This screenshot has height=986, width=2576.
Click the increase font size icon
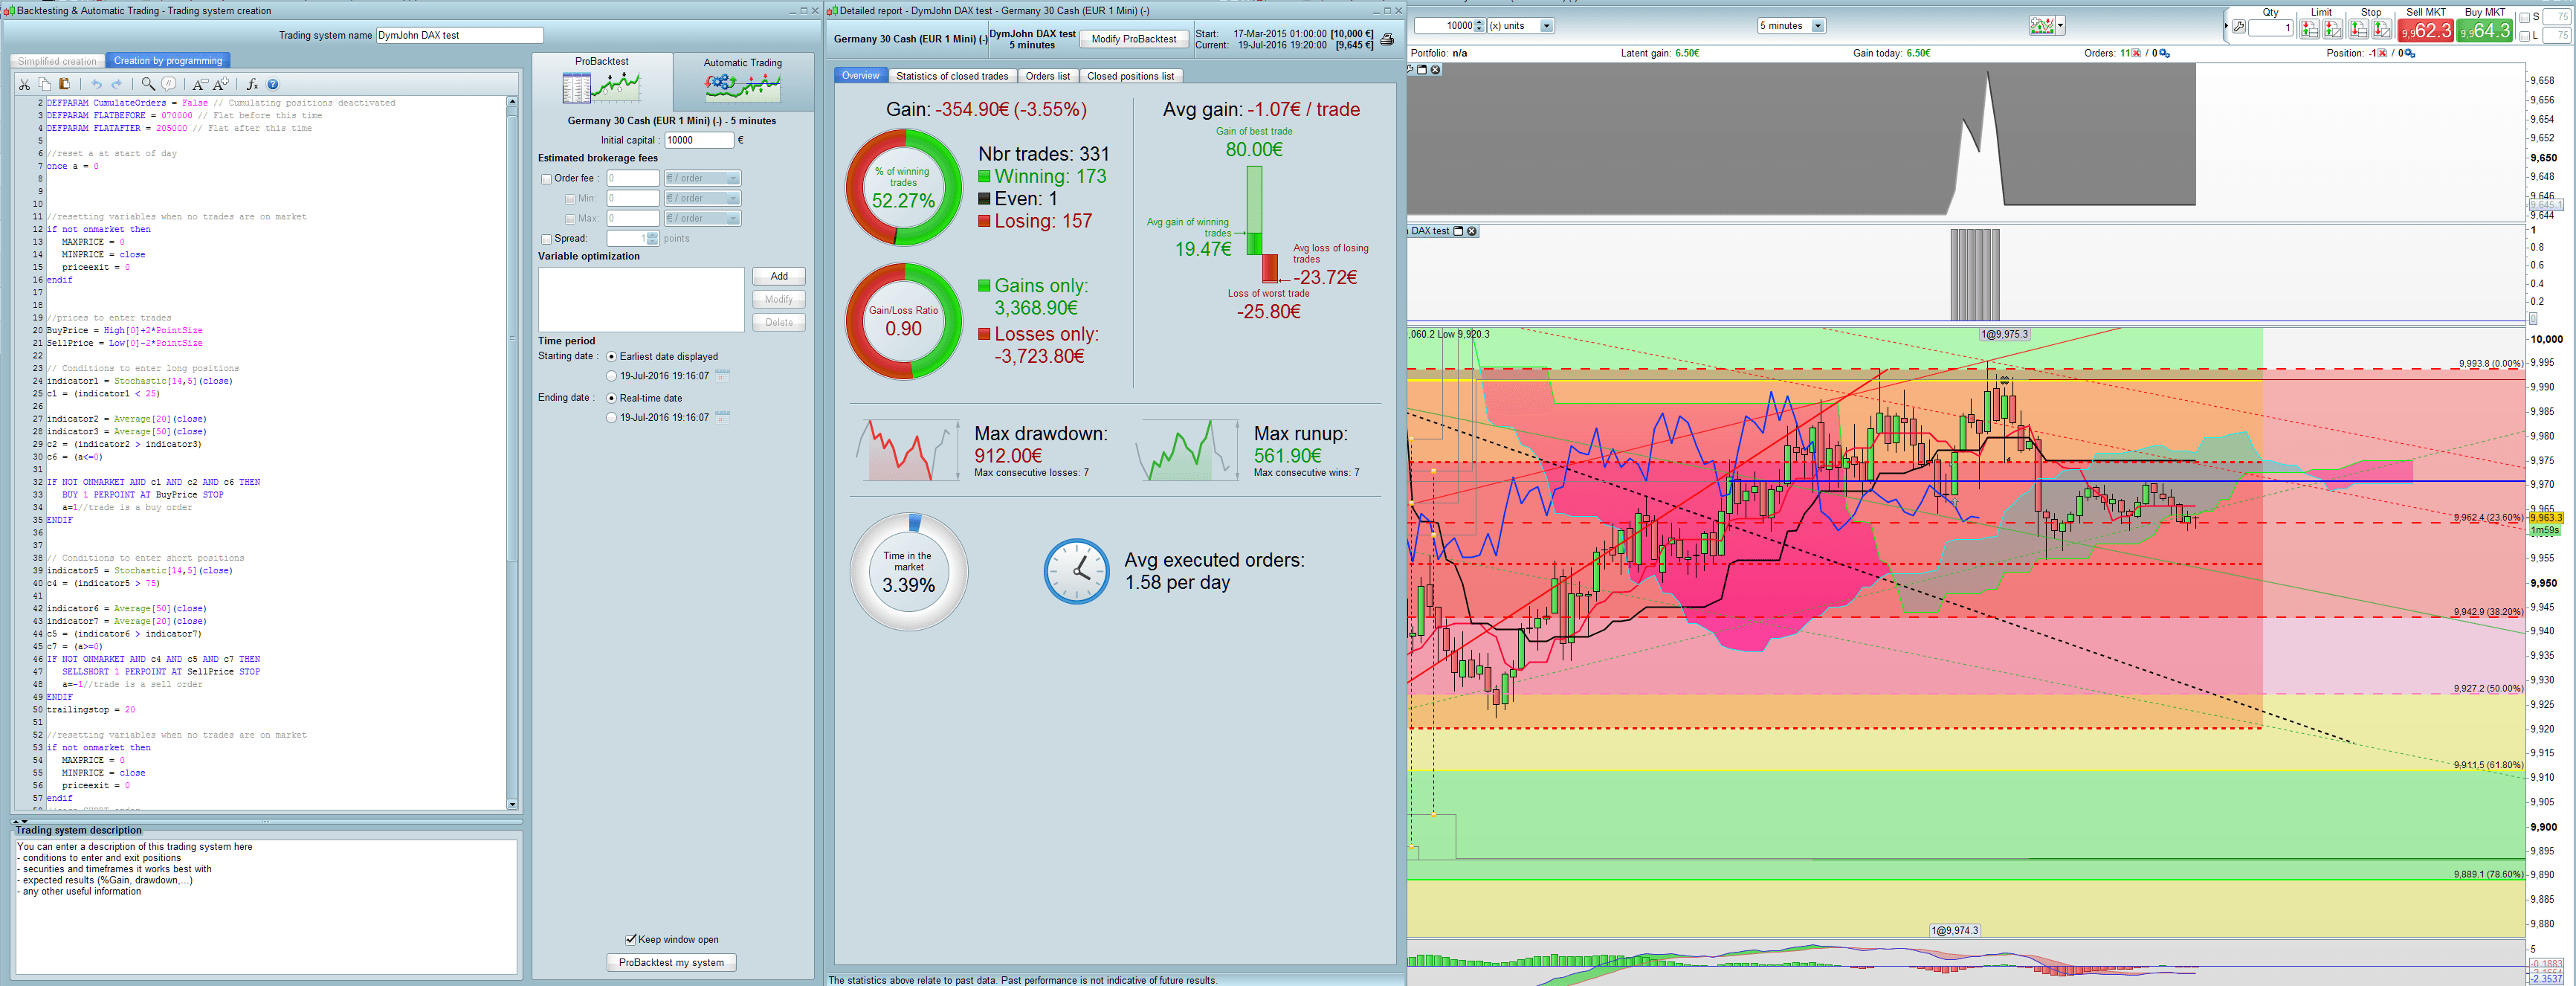pyautogui.click(x=221, y=85)
